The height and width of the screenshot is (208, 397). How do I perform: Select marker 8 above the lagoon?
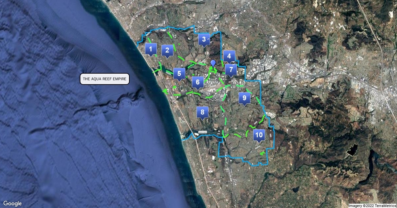coord(202,112)
